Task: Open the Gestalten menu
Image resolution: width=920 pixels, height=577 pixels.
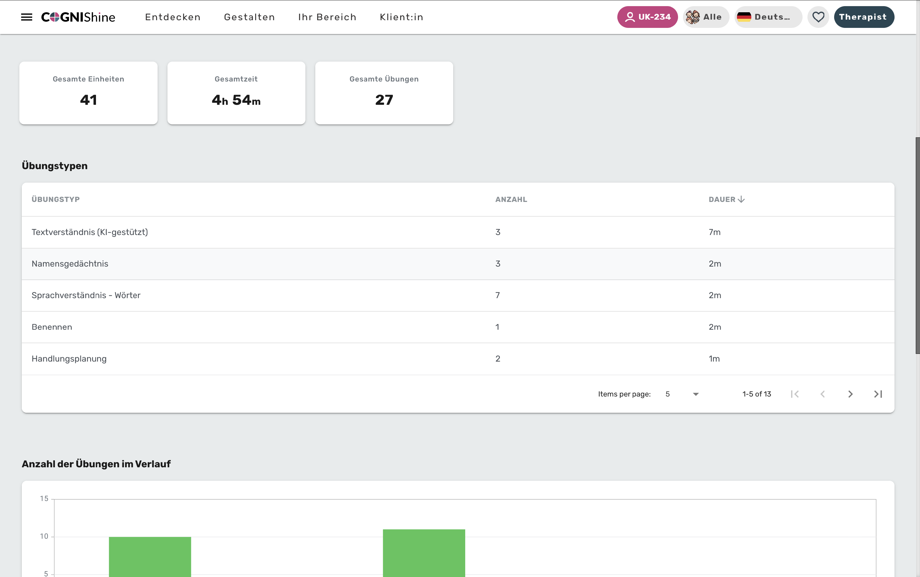Action: click(249, 17)
